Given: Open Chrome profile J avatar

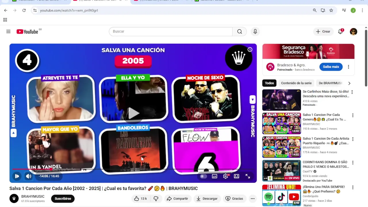Looking at the screenshot, I should [x=353, y=10].
